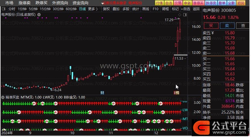Click the blue 卖 sell button
The height and width of the screenshot is (137, 251).
227,26
